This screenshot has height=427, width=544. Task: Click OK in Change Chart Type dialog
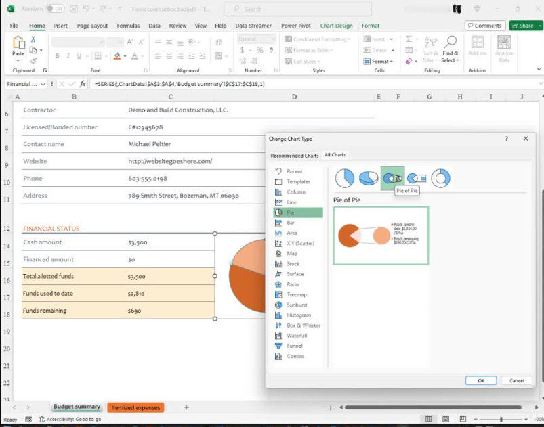pos(481,380)
